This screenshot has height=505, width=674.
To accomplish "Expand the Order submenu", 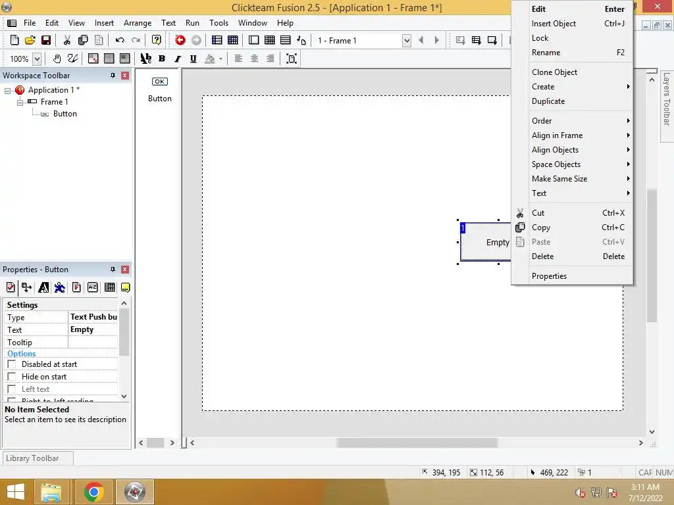I will [x=581, y=121].
